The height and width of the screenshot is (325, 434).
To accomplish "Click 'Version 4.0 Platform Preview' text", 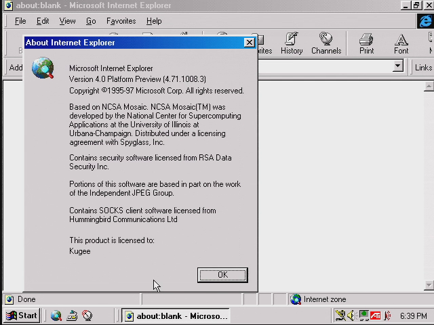I will 115,79.
